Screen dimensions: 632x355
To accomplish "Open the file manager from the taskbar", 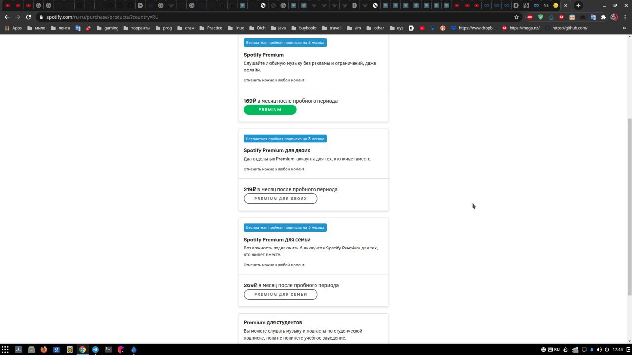I will tap(31, 349).
